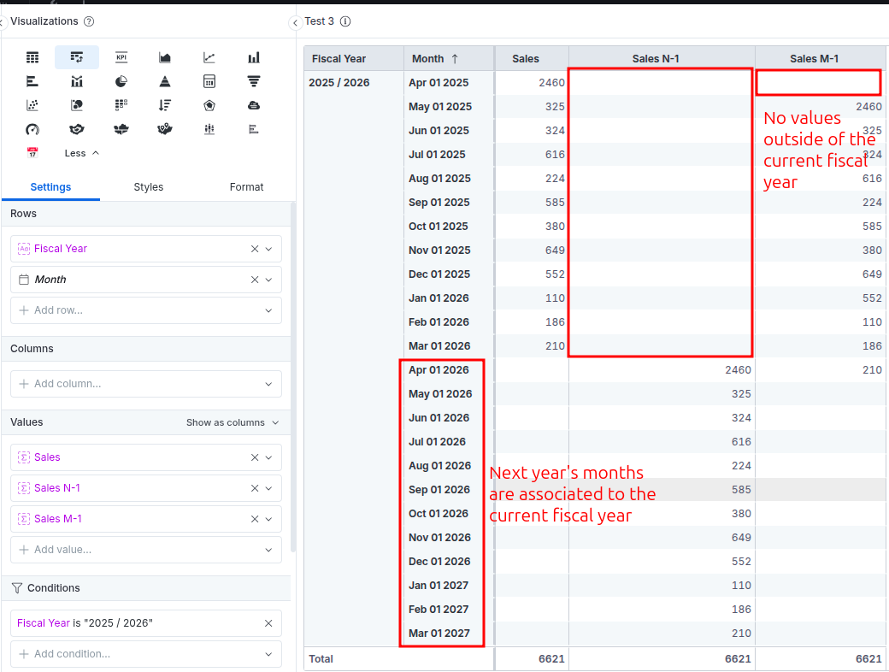Screen dimensions: 889x672
Task: Delete the Fiscal Year 2025 / 2026 condition
Action: pyautogui.click(x=268, y=623)
